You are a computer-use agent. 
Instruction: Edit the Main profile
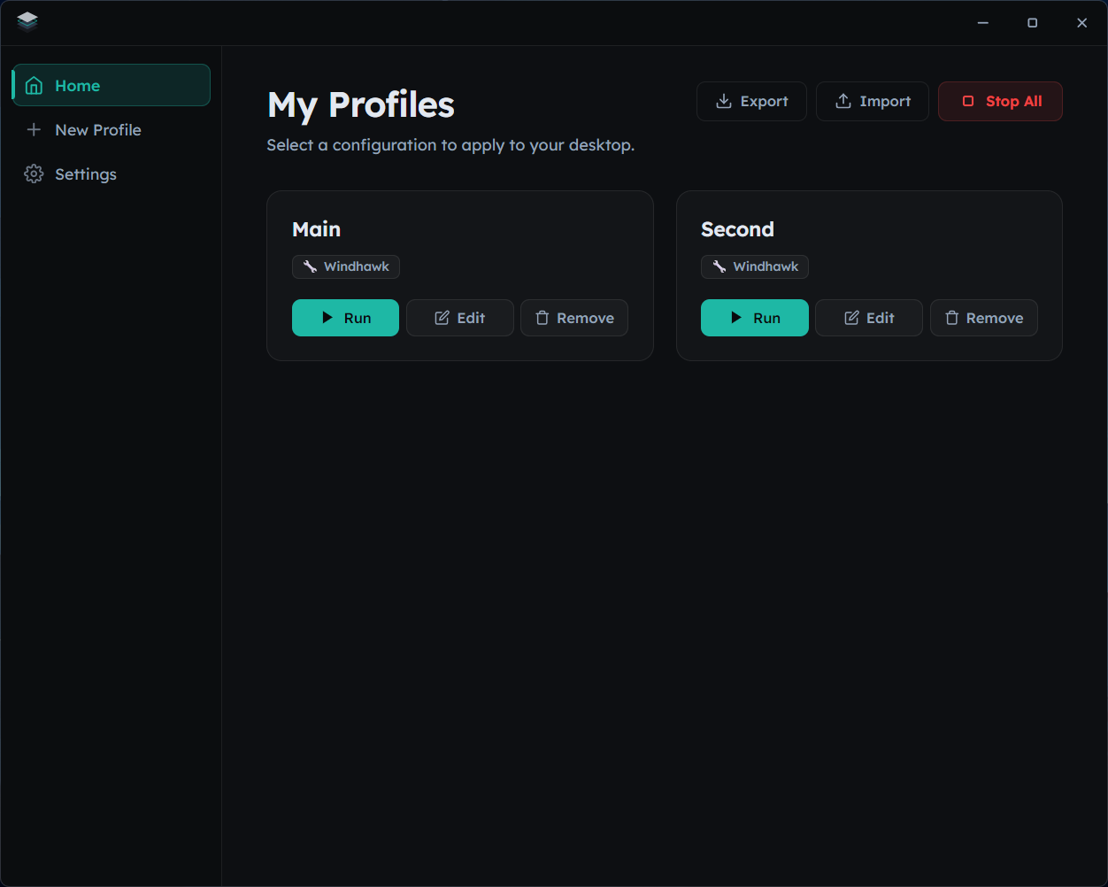[459, 318]
